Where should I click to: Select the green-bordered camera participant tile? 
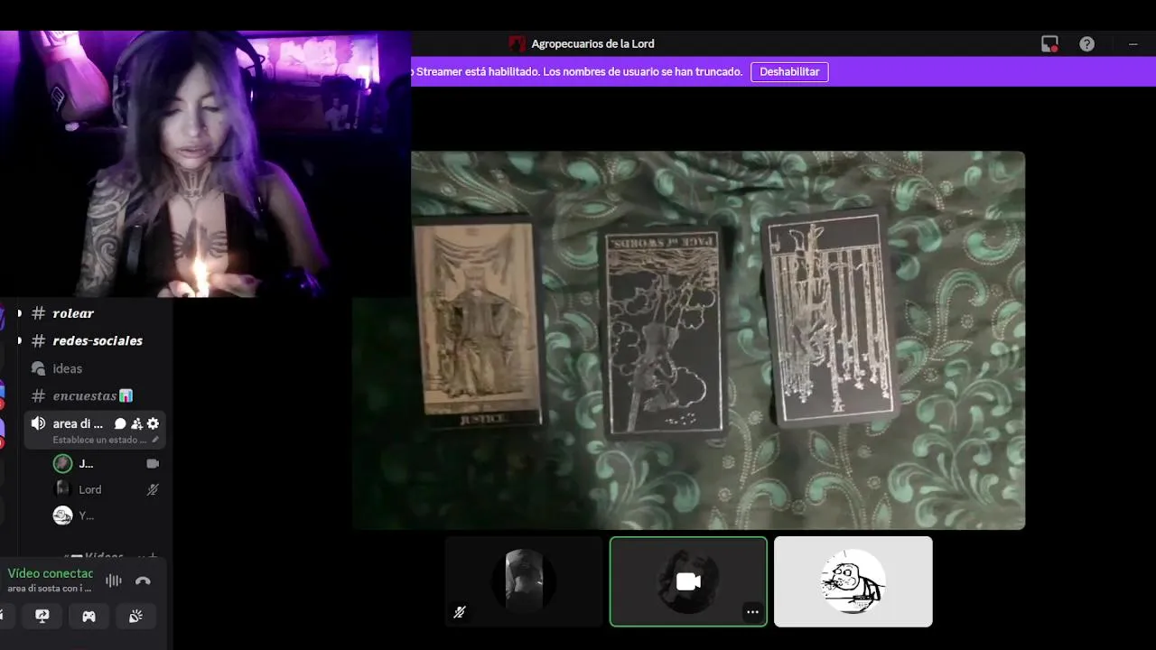[x=688, y=581]
